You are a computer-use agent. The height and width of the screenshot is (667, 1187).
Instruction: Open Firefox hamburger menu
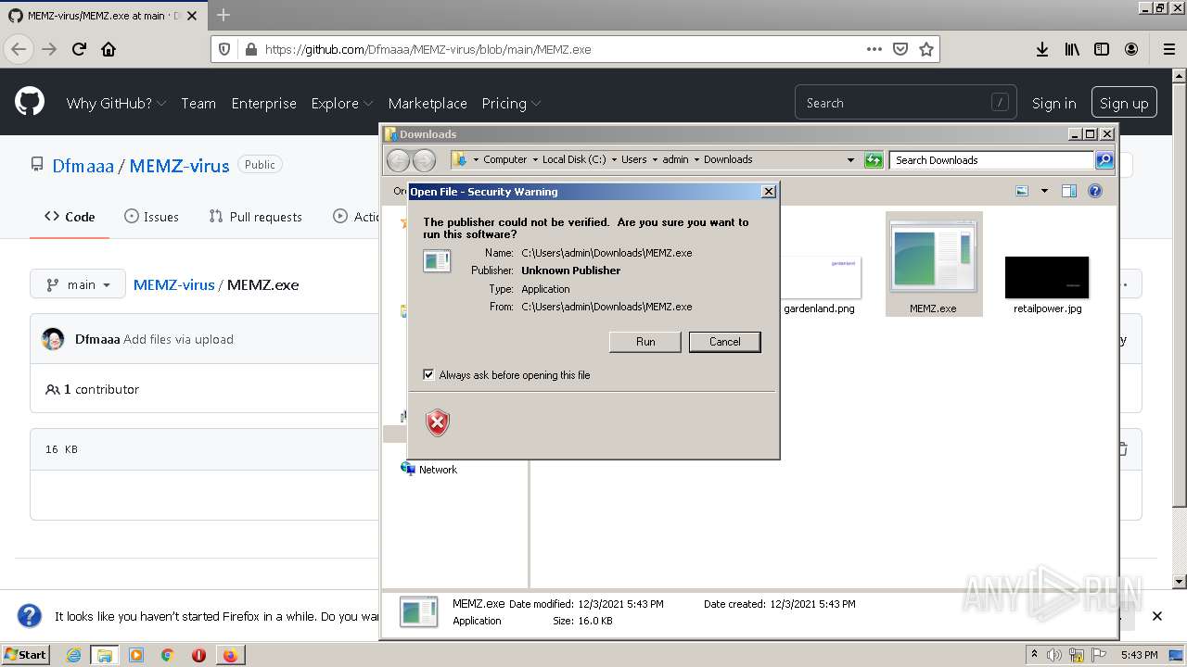pyautogui.click(x=1168, y=49)
